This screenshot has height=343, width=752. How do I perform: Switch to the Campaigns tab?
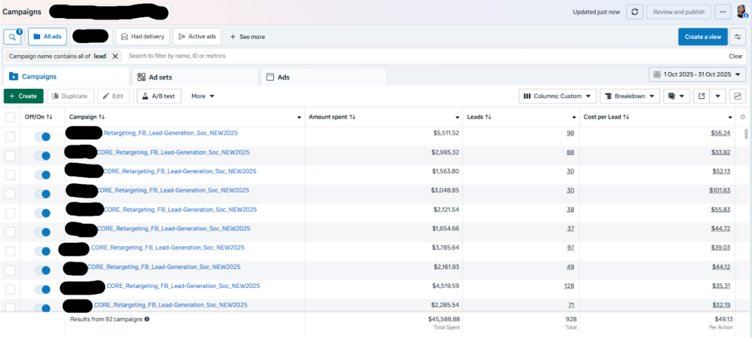click(66, 77)
